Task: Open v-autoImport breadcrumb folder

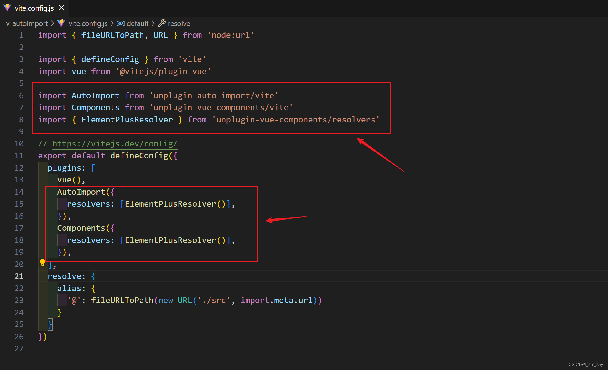Action: point(27,23)
